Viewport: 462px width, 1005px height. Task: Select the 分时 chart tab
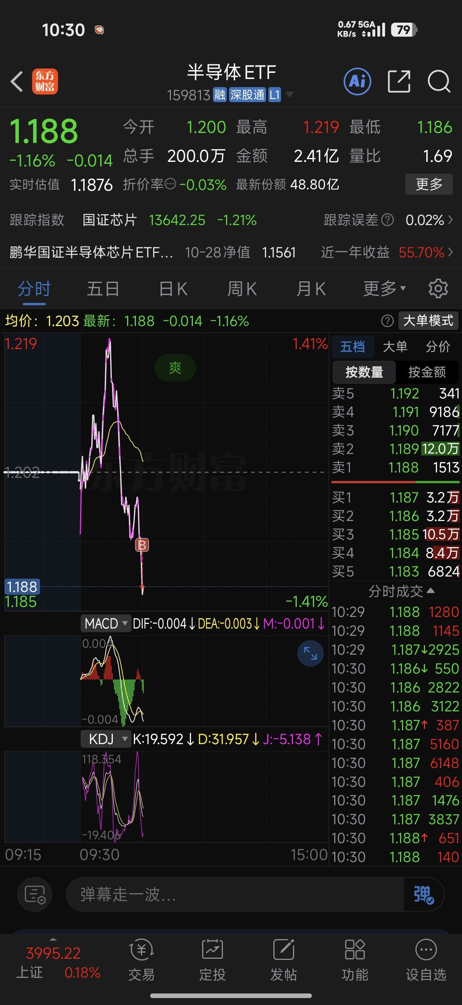point(34,289)
